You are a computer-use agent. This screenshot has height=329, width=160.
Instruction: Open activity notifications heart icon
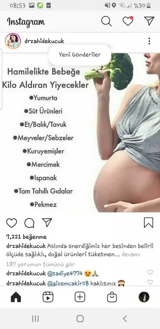[x=128, y=21]
